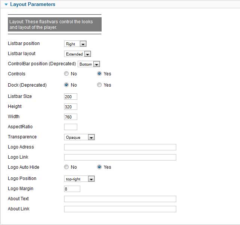Select Yes for Controls

pyautogui.click(x=99, y=73)
